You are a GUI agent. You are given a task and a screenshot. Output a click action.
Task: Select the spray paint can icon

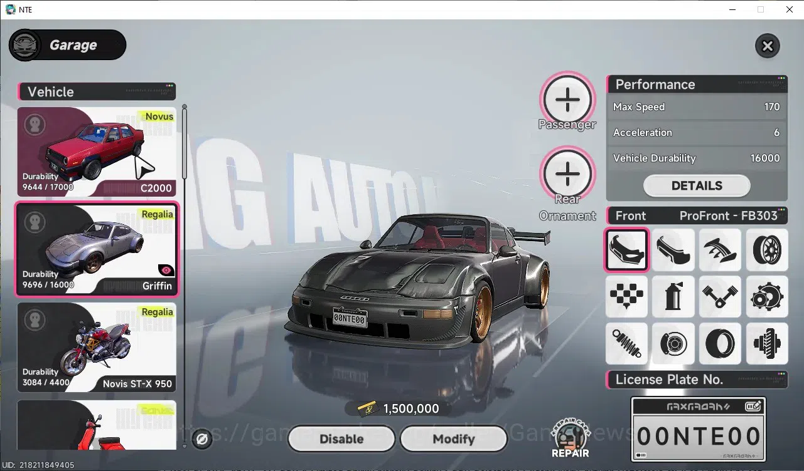[673, 296]
